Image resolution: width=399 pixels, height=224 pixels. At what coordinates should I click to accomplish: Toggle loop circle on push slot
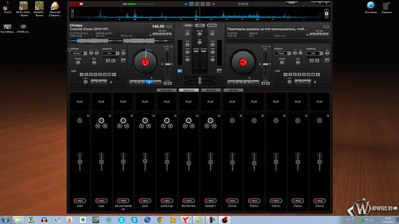coord(145,120)
